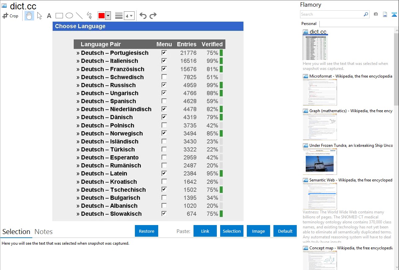Open the color picker dropdown arrow
This screenshot has width=399, height=270.
(x=108, y=16)
